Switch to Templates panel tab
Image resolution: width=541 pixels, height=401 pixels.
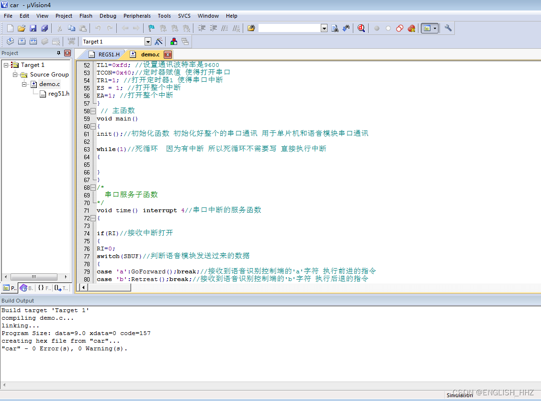[x=61, y=288]
